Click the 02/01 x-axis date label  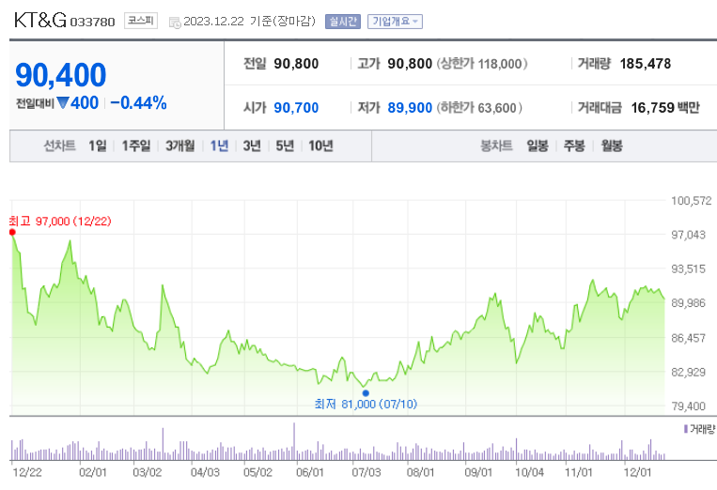coord(93,472)
